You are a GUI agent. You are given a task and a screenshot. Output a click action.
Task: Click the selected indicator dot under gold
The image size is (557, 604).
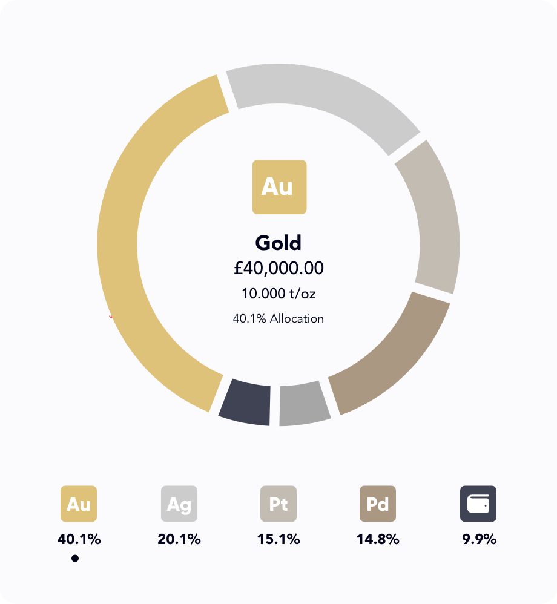pos(75,559)
